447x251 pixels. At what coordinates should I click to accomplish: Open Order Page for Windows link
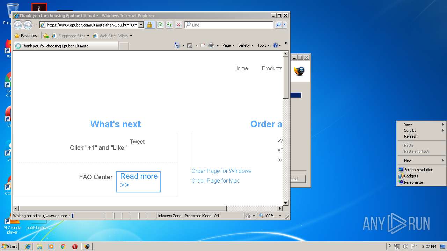point(221,171)
